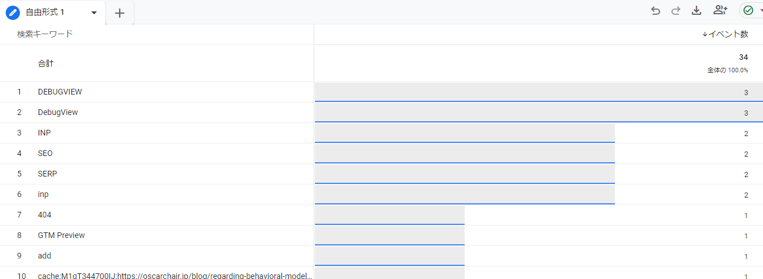Click the 合計 total row label
Image resolution: width=763 pixels, height=279 pixels.
click(x=46, y=64)
